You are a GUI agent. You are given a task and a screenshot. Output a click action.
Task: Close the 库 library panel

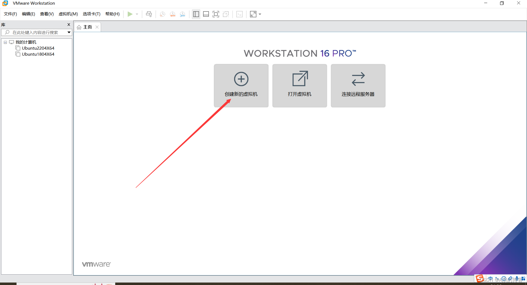(x=69, y=25)
